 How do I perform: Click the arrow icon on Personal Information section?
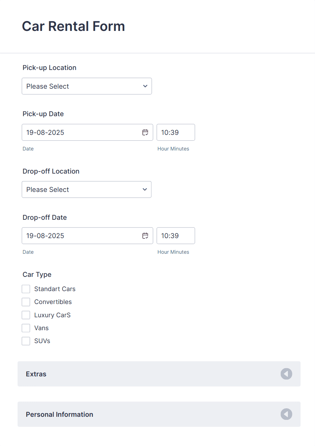click(286, 414)
